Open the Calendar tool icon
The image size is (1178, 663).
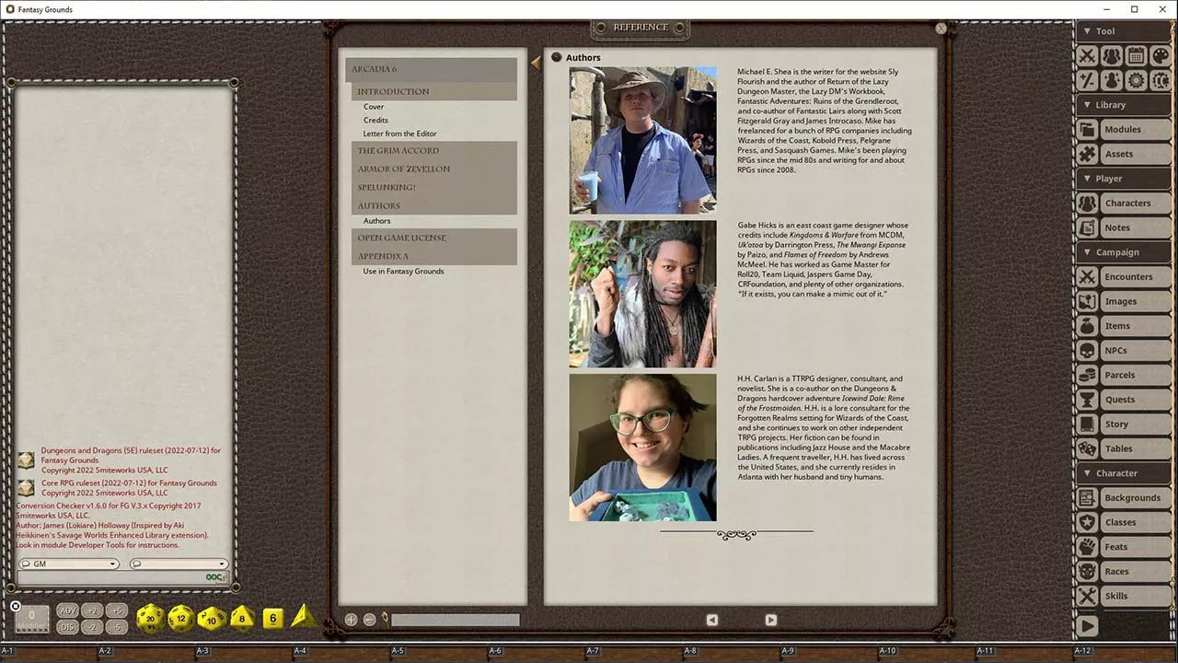coord(1136,56)
